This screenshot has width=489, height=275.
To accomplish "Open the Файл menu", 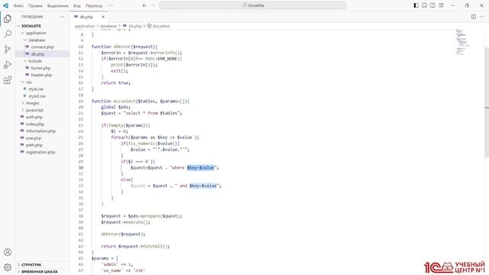I will pos(18,5).
